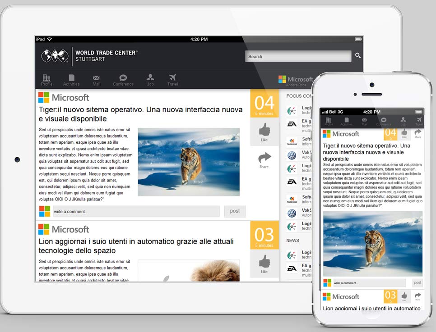Open the Tiger article headline on the tablet
Viewport: 436px width, 332px height.
140,114
